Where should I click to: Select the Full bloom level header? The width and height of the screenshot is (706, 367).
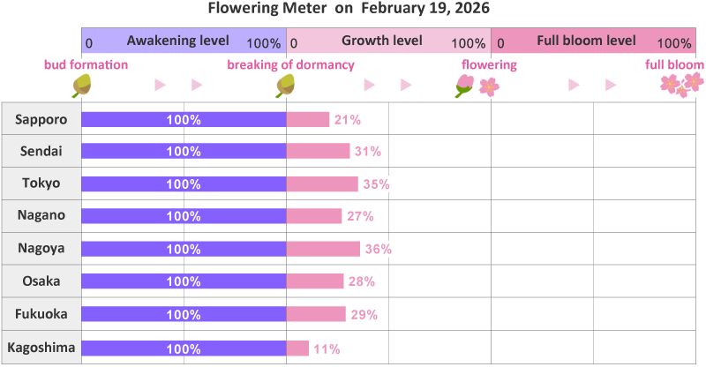point(592,41)
